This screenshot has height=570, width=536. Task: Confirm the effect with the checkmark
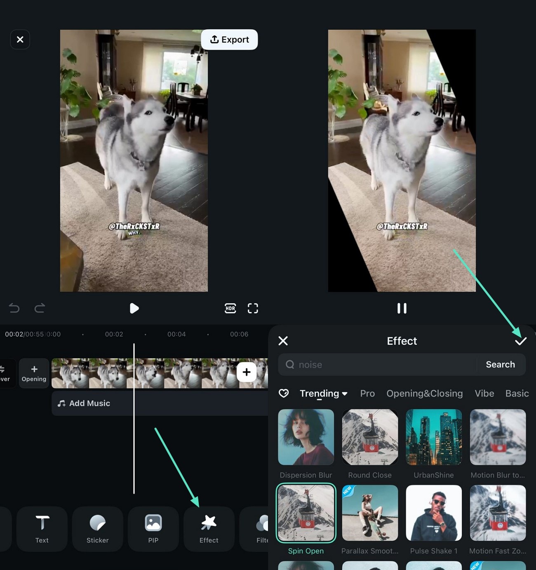point(521,341)
